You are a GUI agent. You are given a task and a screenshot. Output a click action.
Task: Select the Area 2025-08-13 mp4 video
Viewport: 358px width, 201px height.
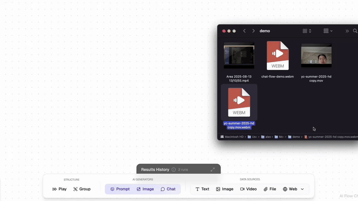click(239, 56)
